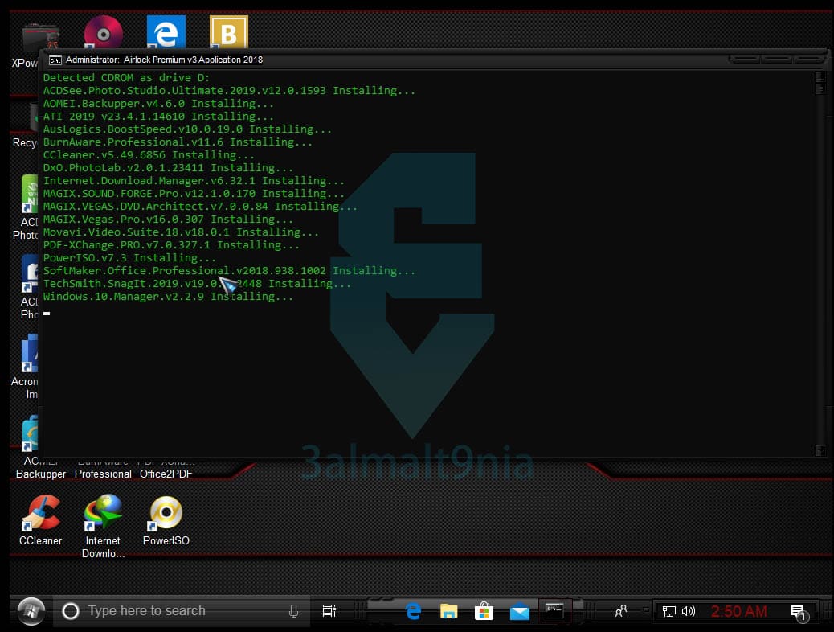Click the PowerISO.v7.3 console line

[x=130, y=257]
